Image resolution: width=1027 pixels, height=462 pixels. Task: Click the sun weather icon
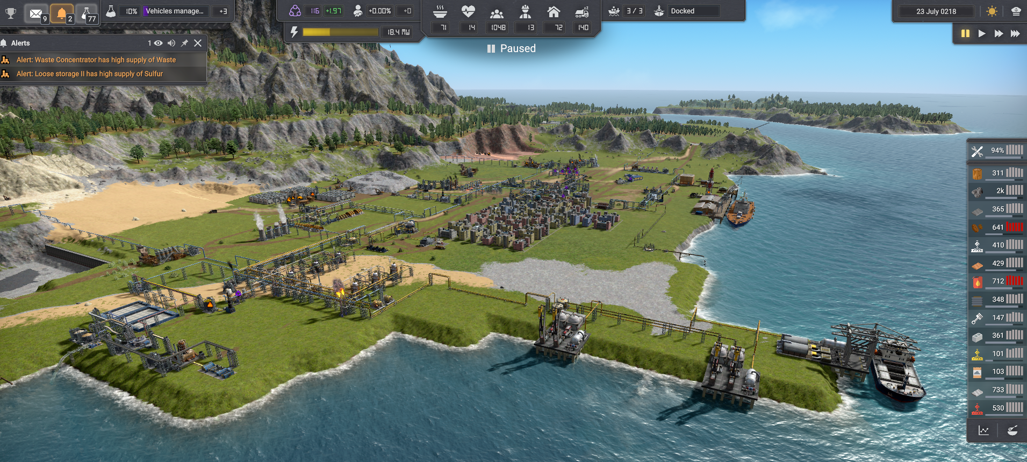[x=992, y=11]
